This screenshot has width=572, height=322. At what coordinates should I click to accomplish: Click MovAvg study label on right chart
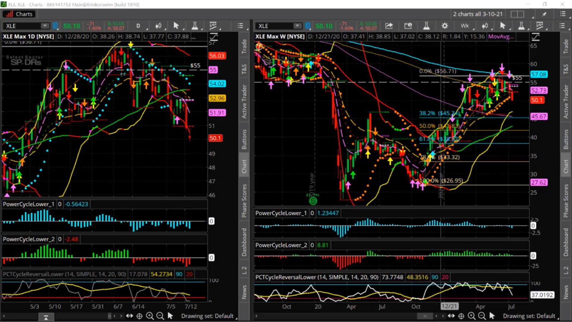[501, 36]
